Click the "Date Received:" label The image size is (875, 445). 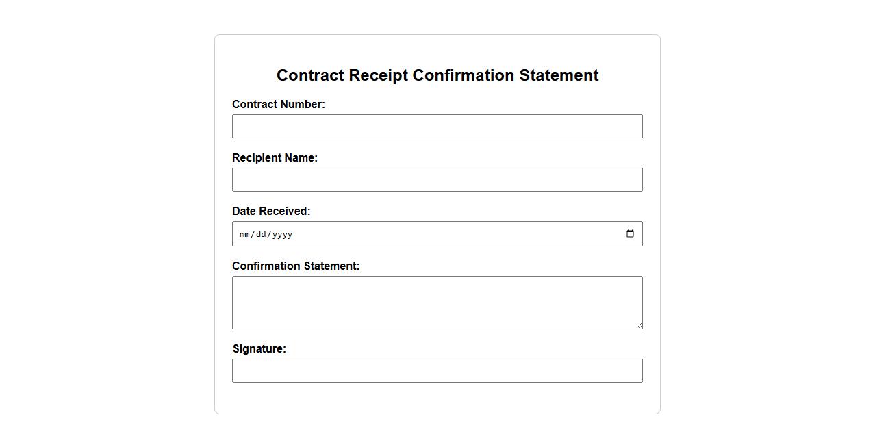pos(270,212)
